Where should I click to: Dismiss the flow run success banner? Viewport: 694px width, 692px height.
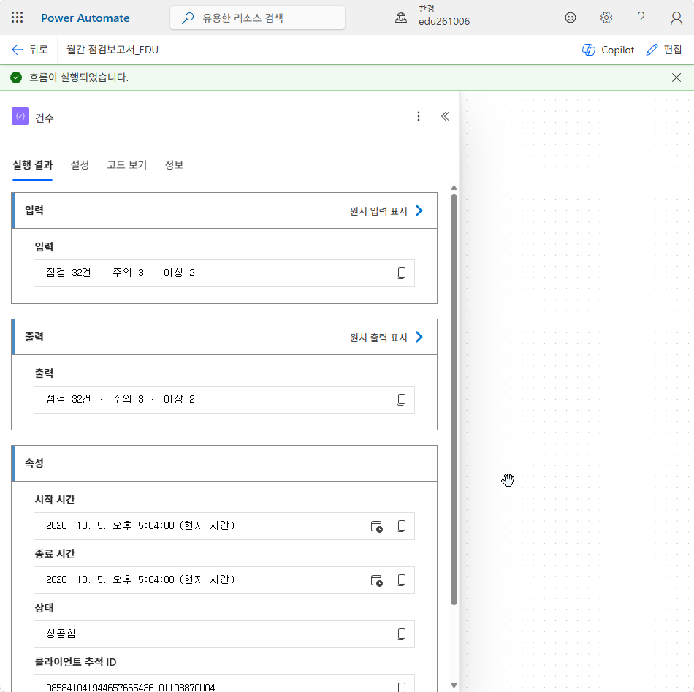coord(676,77)
